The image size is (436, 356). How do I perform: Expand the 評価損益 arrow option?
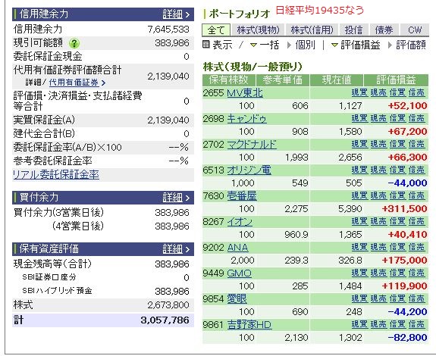[x=356, y=45]
